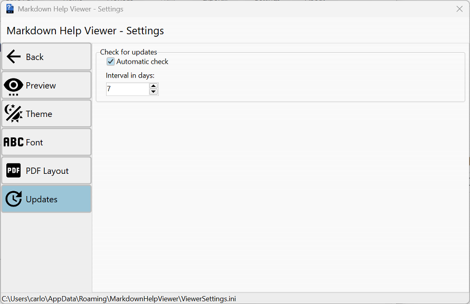Click the left arrow icon on Back
Viewport: 470px width, 304px height.
[x=14, y=57]
